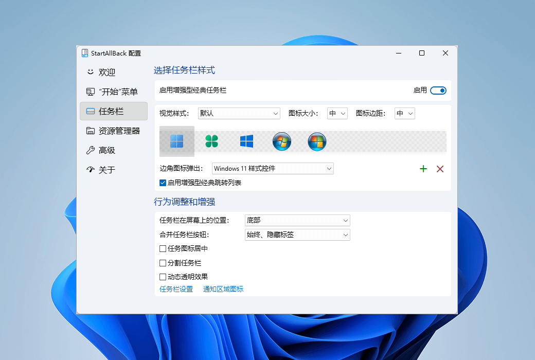Screen dimensions: 535x360
Task: Uncheck 启用增强型经典跳转列表
Action: [x=163, y=183]
